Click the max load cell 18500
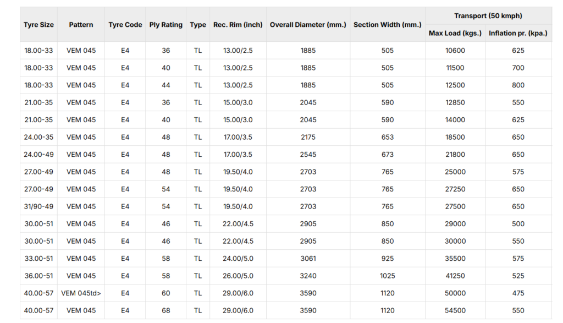This screenshot has width=563, height=323. point(455,137)
